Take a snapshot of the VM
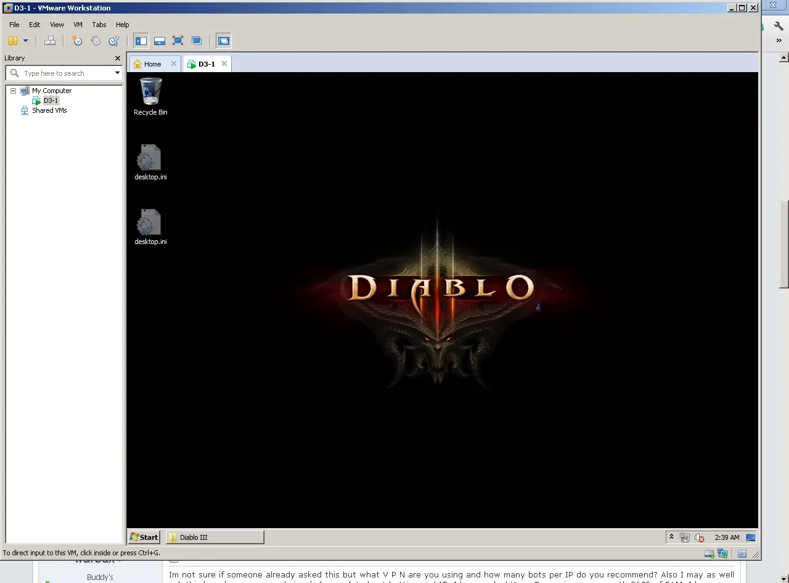789x583 pixels. [77, 41]
